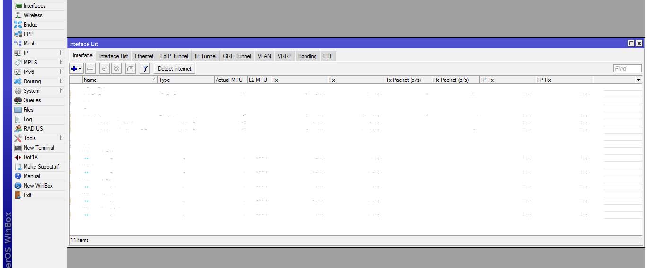Open Interfaces from the sidebar icon
This screenshot has height=268, width=647.
18,6
